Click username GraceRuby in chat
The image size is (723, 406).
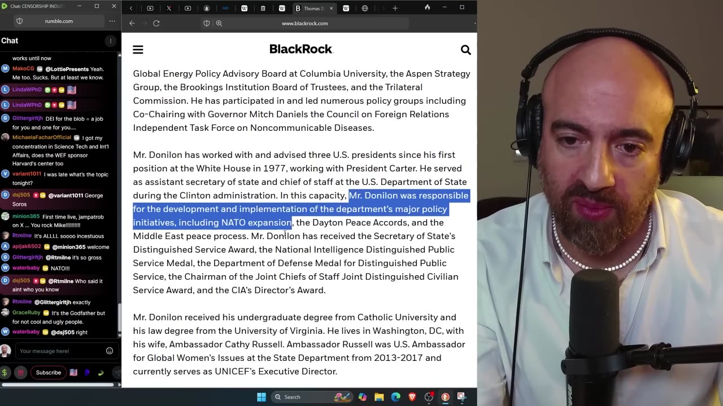pyautogui.click(x=27, y=313)
